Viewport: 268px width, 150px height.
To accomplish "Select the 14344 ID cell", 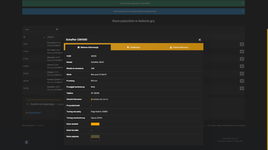I will [26, 52].
